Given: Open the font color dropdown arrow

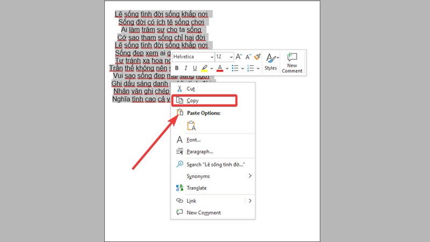Looking at the screenshot, I should 227,68.
